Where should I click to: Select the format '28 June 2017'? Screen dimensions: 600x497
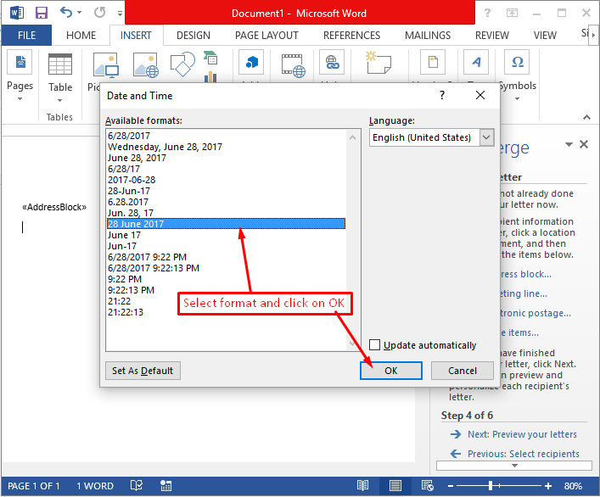pyautogui.click(x=226, y=224)
